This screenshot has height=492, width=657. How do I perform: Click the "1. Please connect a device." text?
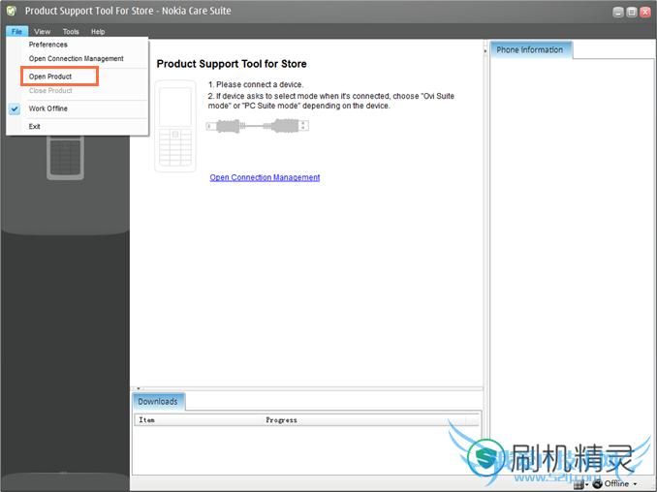256,84
